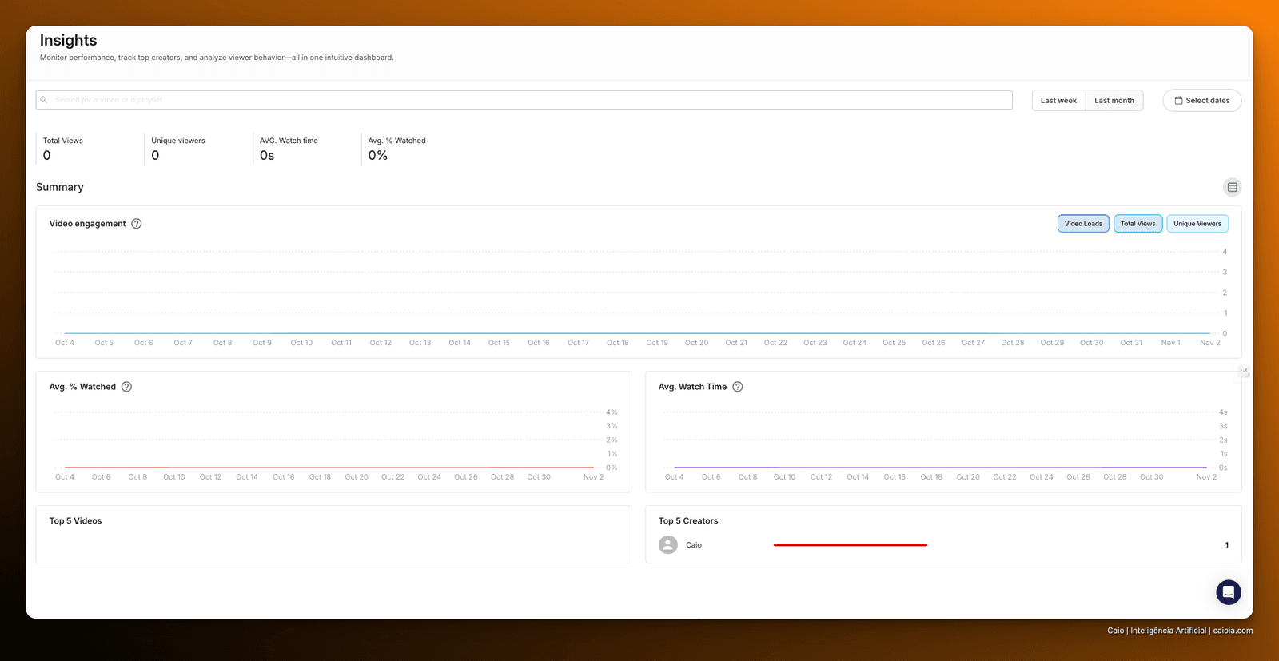Click the Summary heading
Viewport: 1279px width, 661px height.
click(60, 187)
